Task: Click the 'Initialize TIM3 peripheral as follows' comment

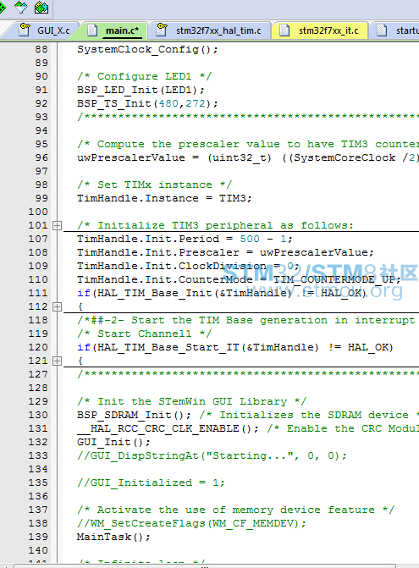Action: tap(215, 225)
